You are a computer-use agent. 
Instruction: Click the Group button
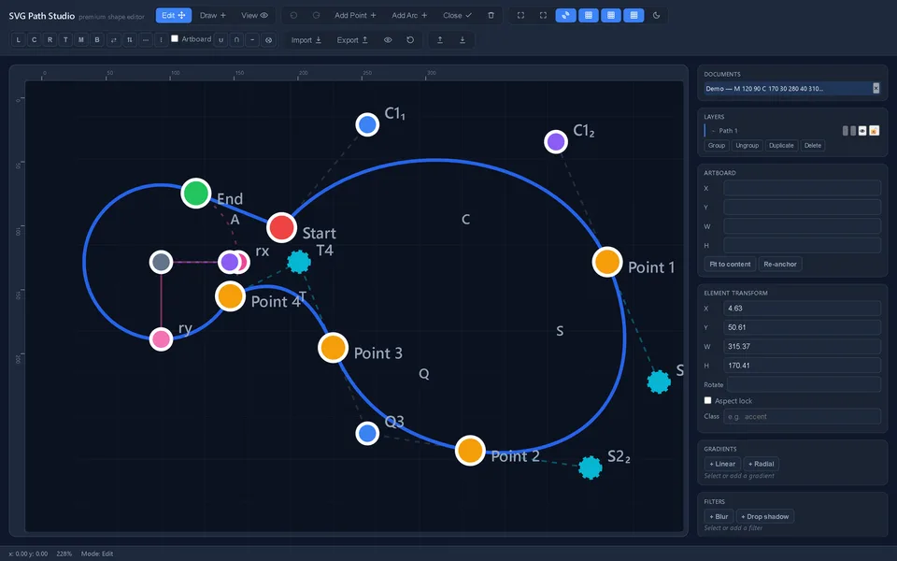coord(717,146)
